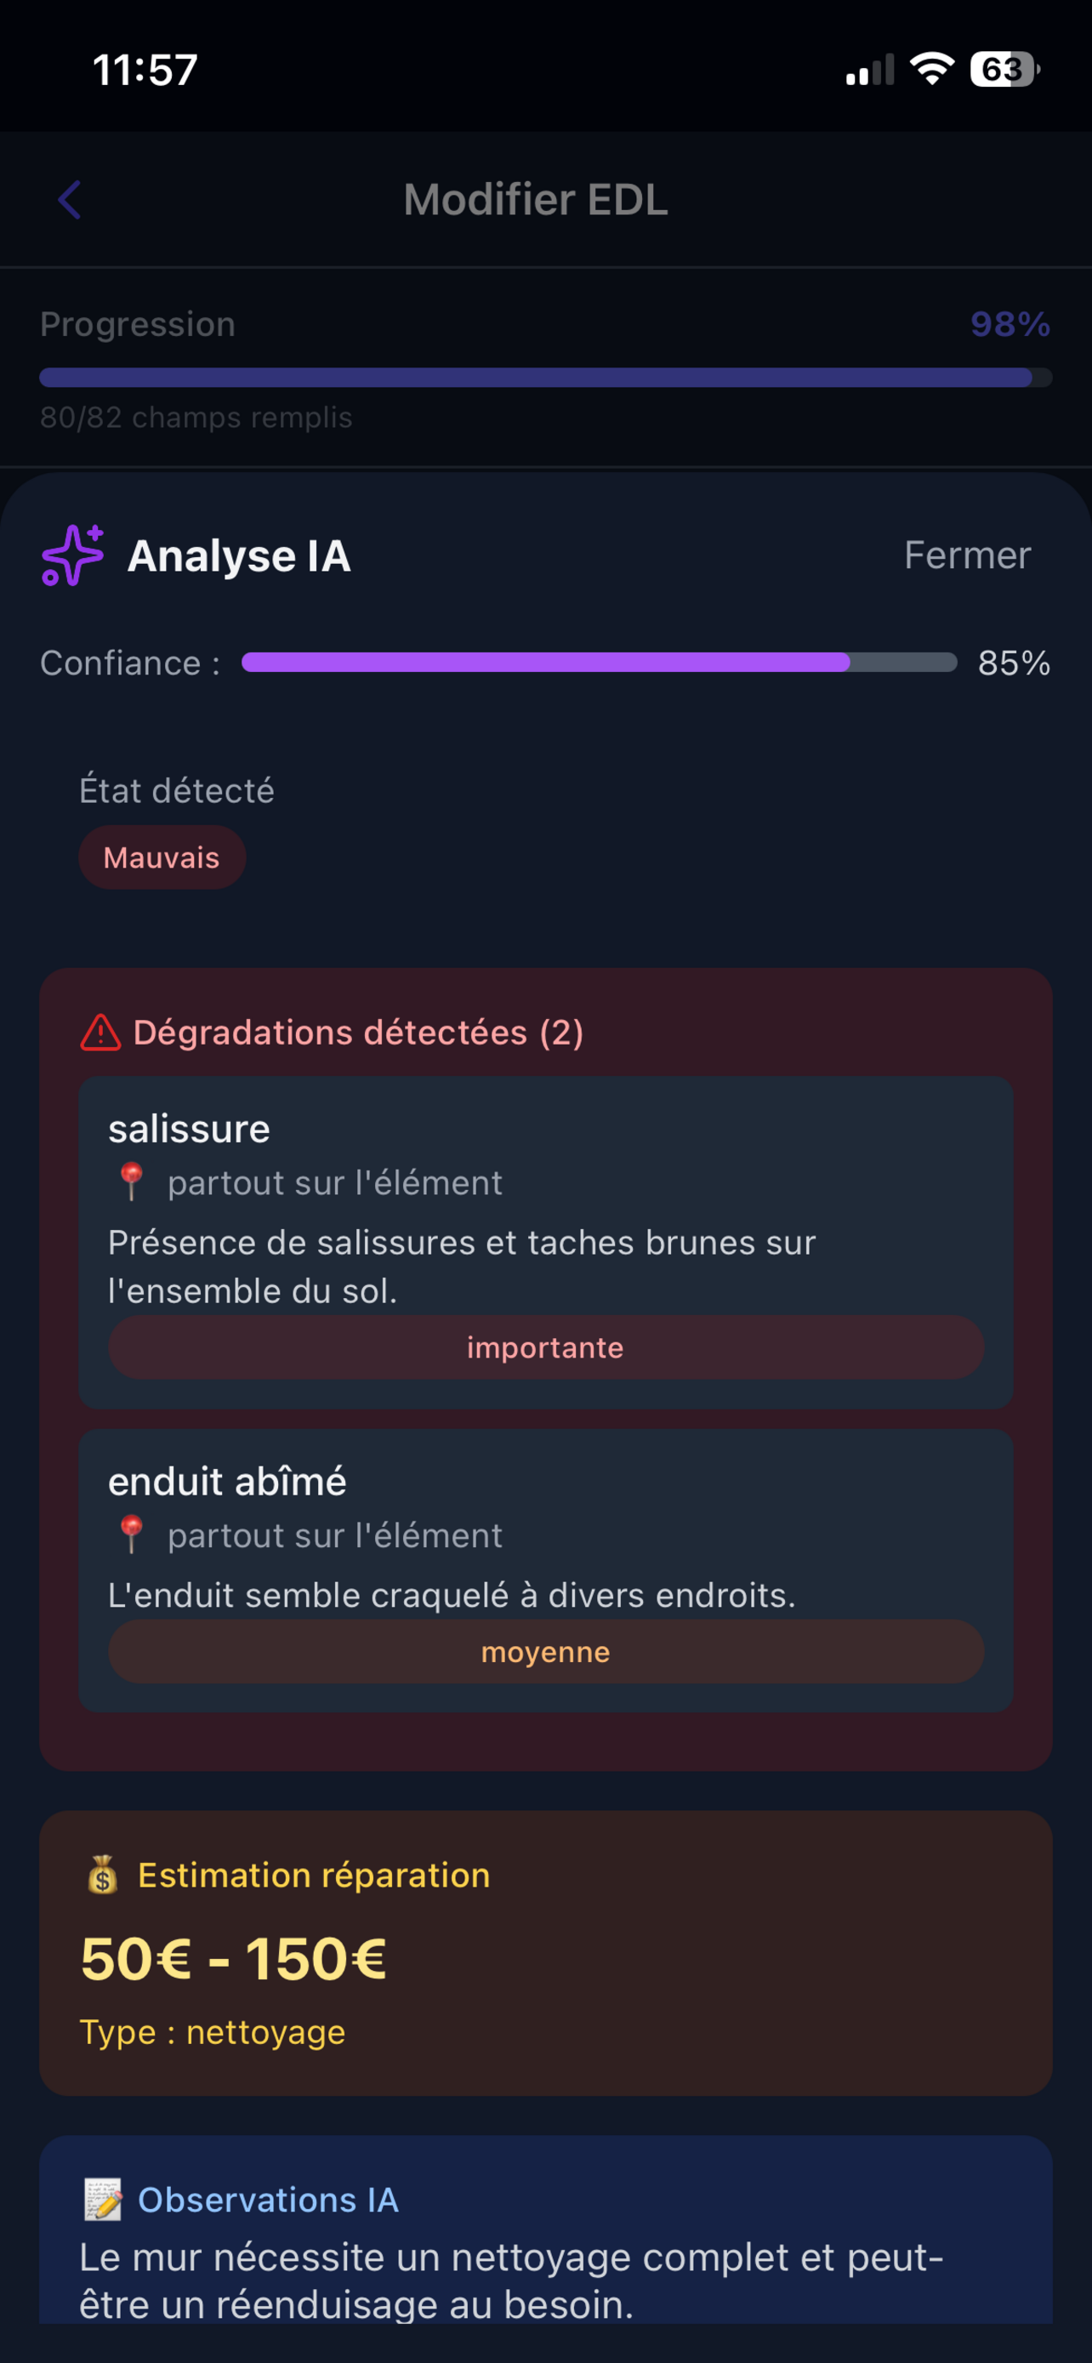1092x2363 pixels.
Task: Click the Progression bar at 98%
Action: point(545,377)
